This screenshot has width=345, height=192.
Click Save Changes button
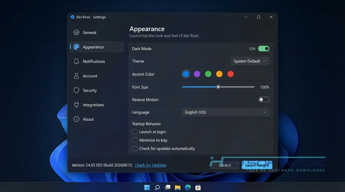point(257,165)
